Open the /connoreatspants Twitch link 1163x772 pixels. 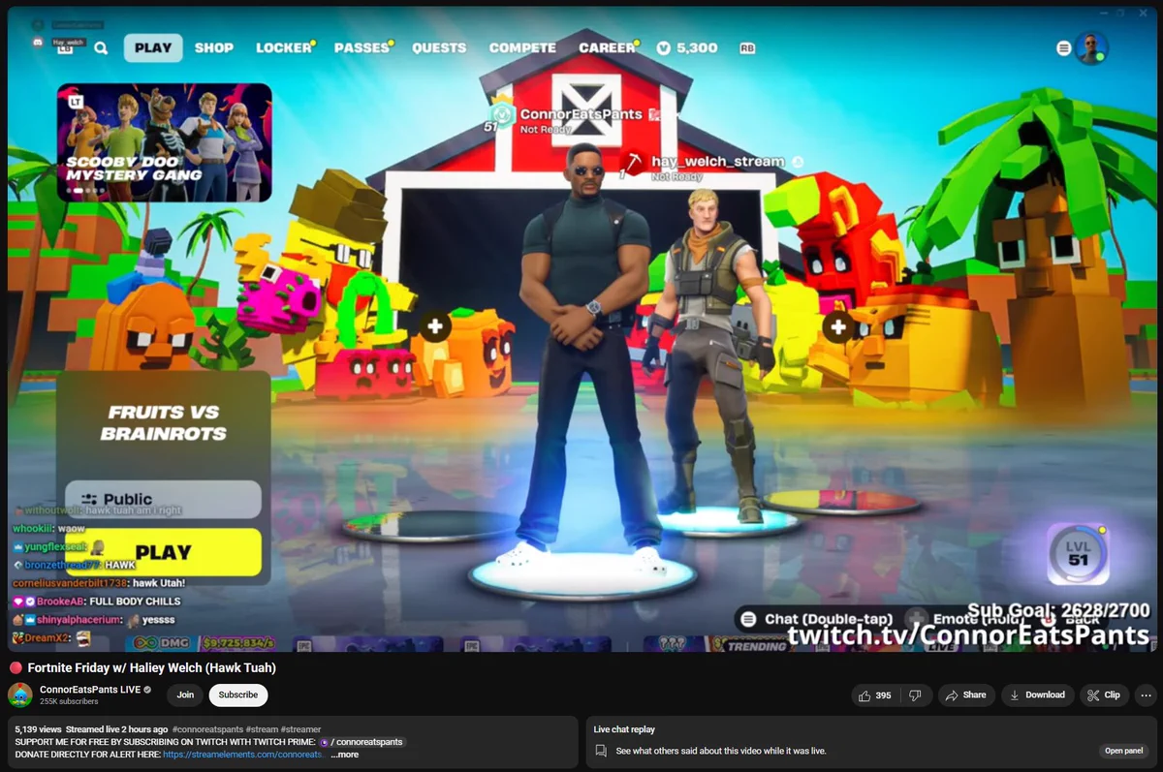coord(361,742)
